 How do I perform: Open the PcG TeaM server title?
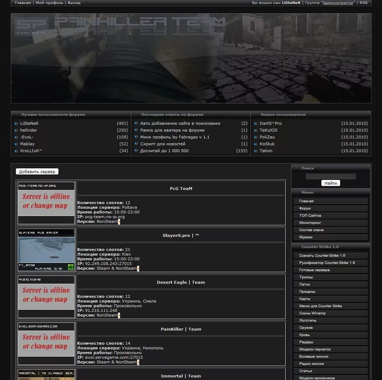tap(181, 189)
